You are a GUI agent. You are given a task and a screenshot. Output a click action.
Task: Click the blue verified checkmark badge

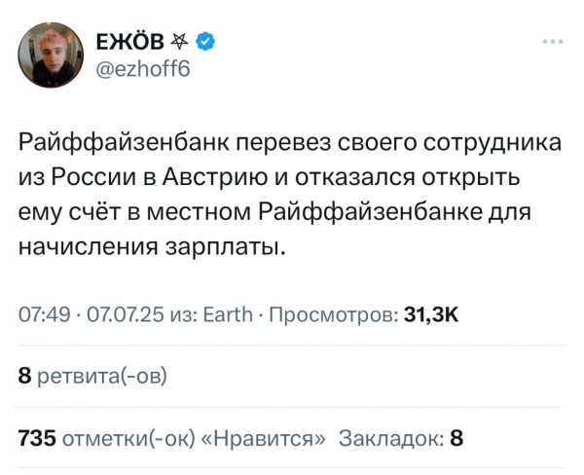click(x=206, y=42)
